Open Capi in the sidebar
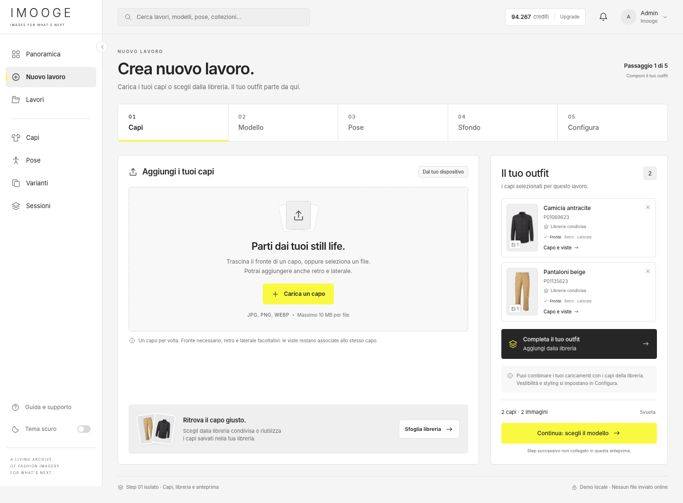This screenshot has height=503, width=683. pyautogui.click(x=51, y=137)
